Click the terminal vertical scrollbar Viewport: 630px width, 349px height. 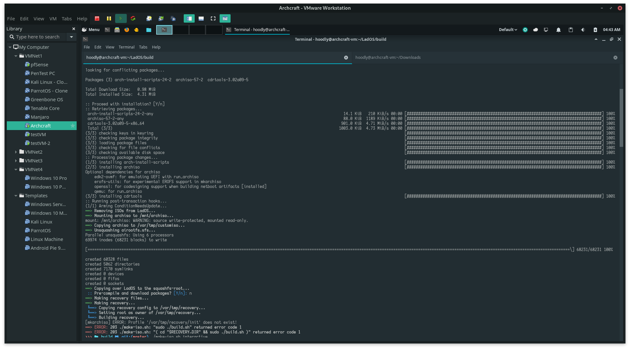pyautogui.click(x=621, y=118)
